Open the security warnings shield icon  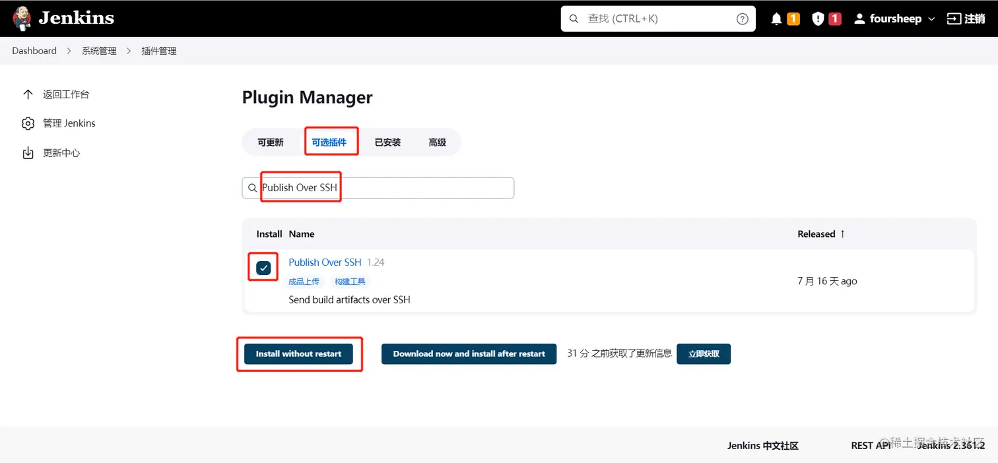[x=818, y=19]
